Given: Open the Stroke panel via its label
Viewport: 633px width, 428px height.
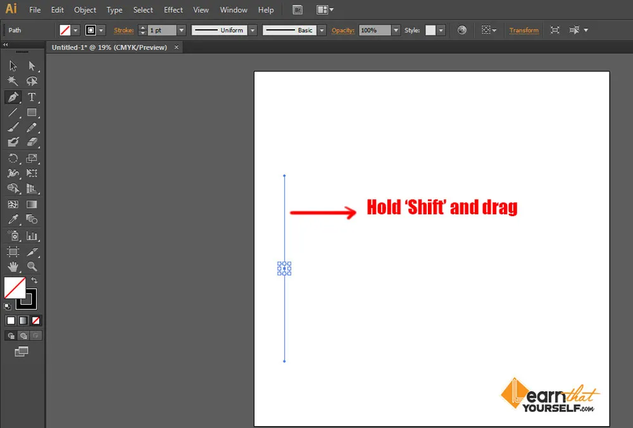Looking at the screenshot, I should tap(124, 30).
